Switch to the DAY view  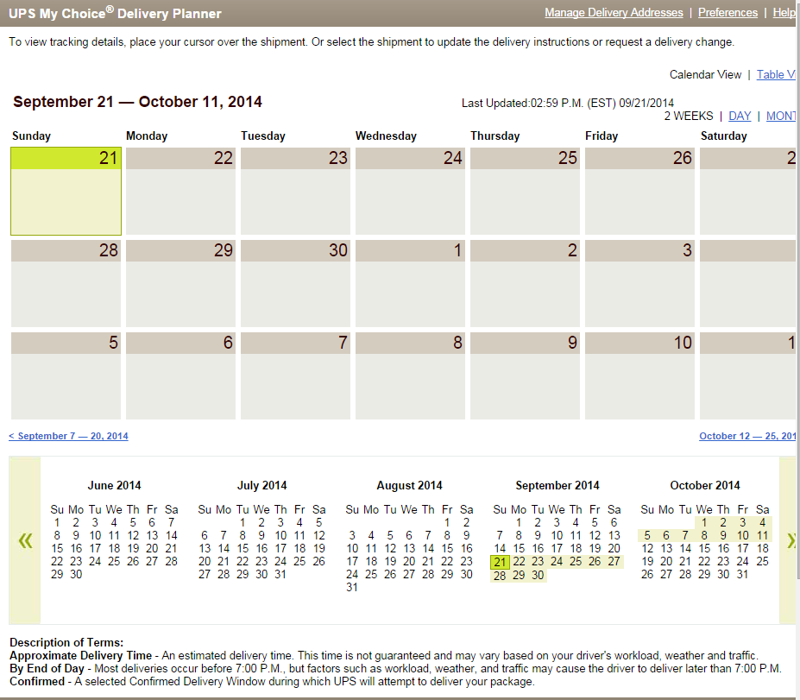[740, 117]
